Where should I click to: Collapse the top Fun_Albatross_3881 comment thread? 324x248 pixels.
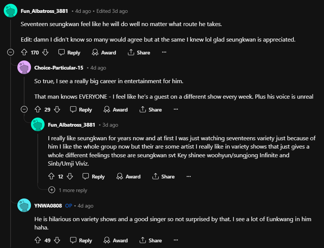tap(11, 53)
